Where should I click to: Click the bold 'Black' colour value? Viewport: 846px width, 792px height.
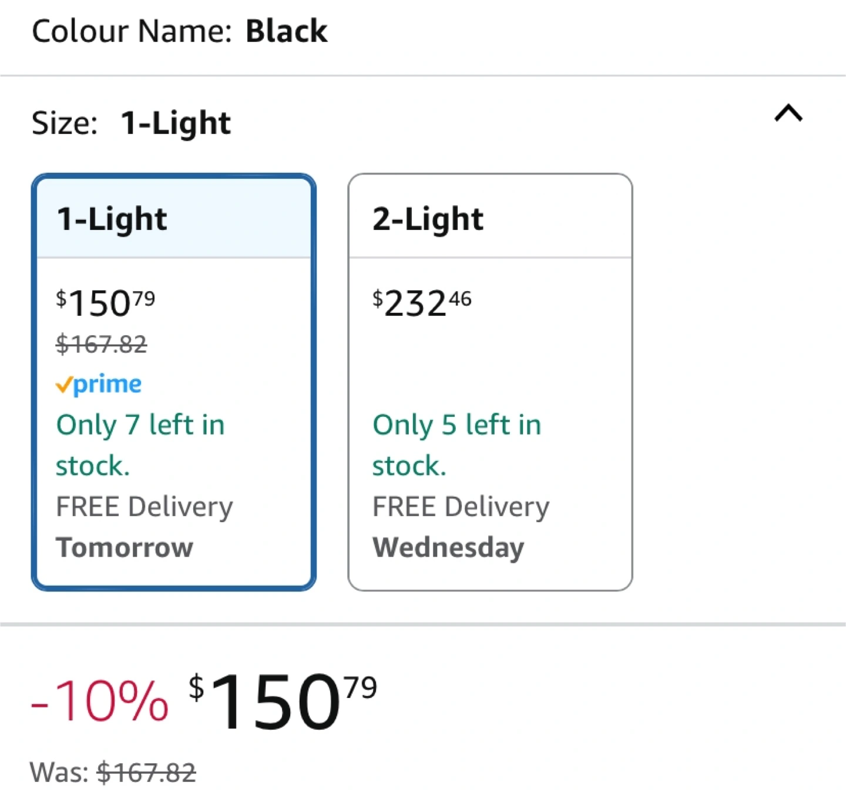287,31
